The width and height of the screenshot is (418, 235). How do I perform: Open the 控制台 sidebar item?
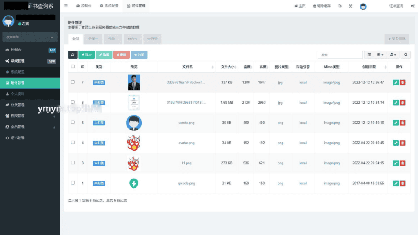[x=30, y=50]
